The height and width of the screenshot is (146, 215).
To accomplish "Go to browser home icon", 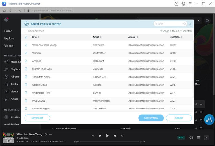I will (x=4, y=10).
